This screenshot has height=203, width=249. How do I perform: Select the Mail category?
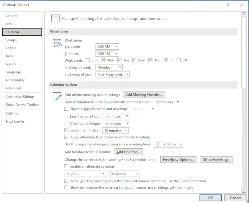pos(22,24)
